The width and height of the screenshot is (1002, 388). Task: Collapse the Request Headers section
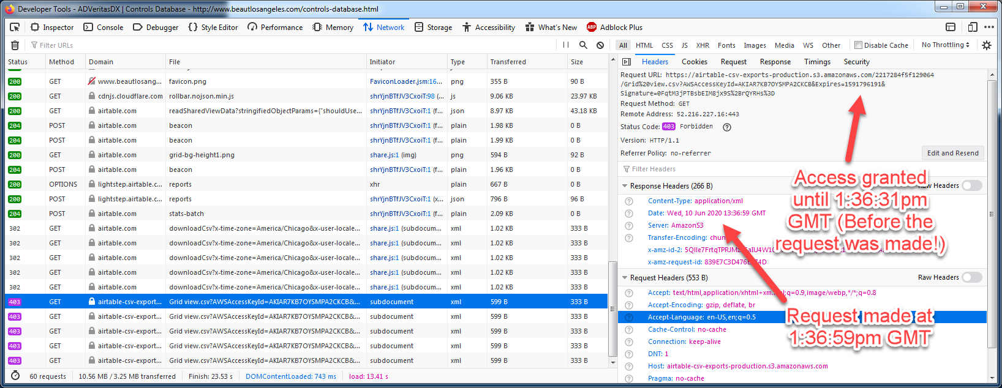[625, 278]
